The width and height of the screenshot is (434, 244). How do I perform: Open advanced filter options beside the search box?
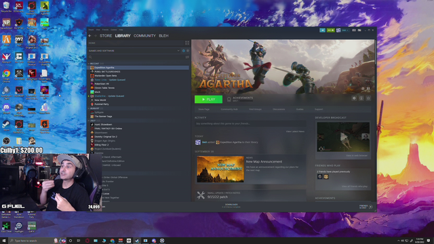[x=187, y=57]
